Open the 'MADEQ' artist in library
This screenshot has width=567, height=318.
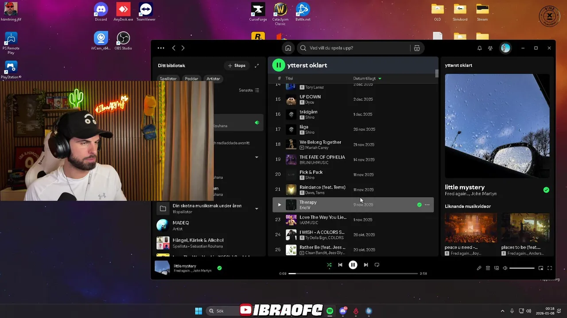209,225
